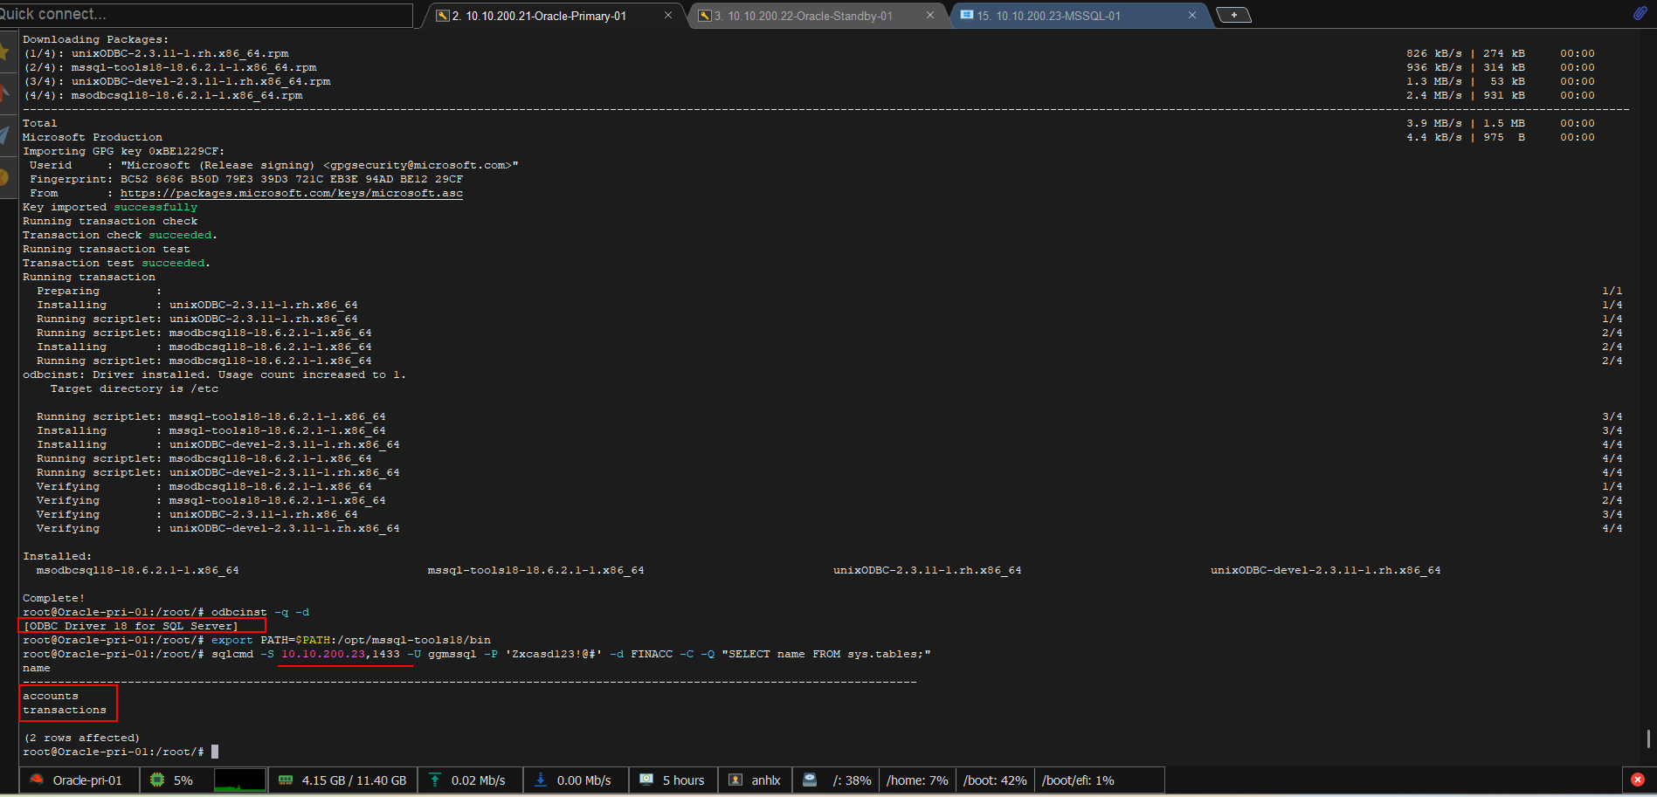This screenshot has width=1657, height=797.
Task: Open the Macros paper-plane sidebar icon
Action: click(x=5, y=134)
